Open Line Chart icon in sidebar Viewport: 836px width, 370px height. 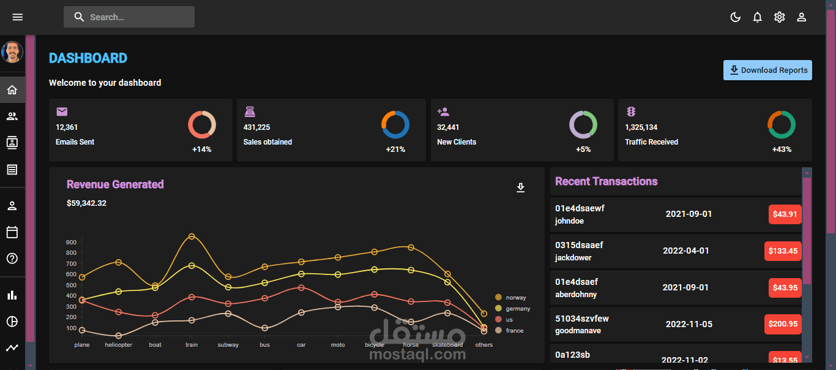click(x=12, y=348)
